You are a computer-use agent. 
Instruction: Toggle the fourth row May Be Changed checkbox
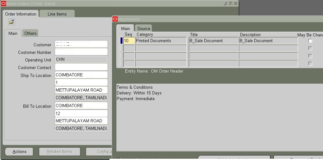point(310,64)
